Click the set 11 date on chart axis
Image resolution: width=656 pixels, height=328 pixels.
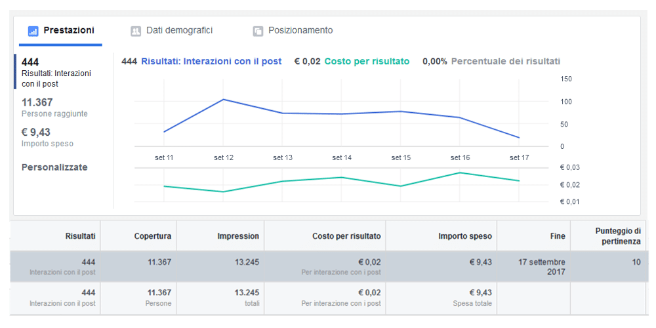click(164, 157)
